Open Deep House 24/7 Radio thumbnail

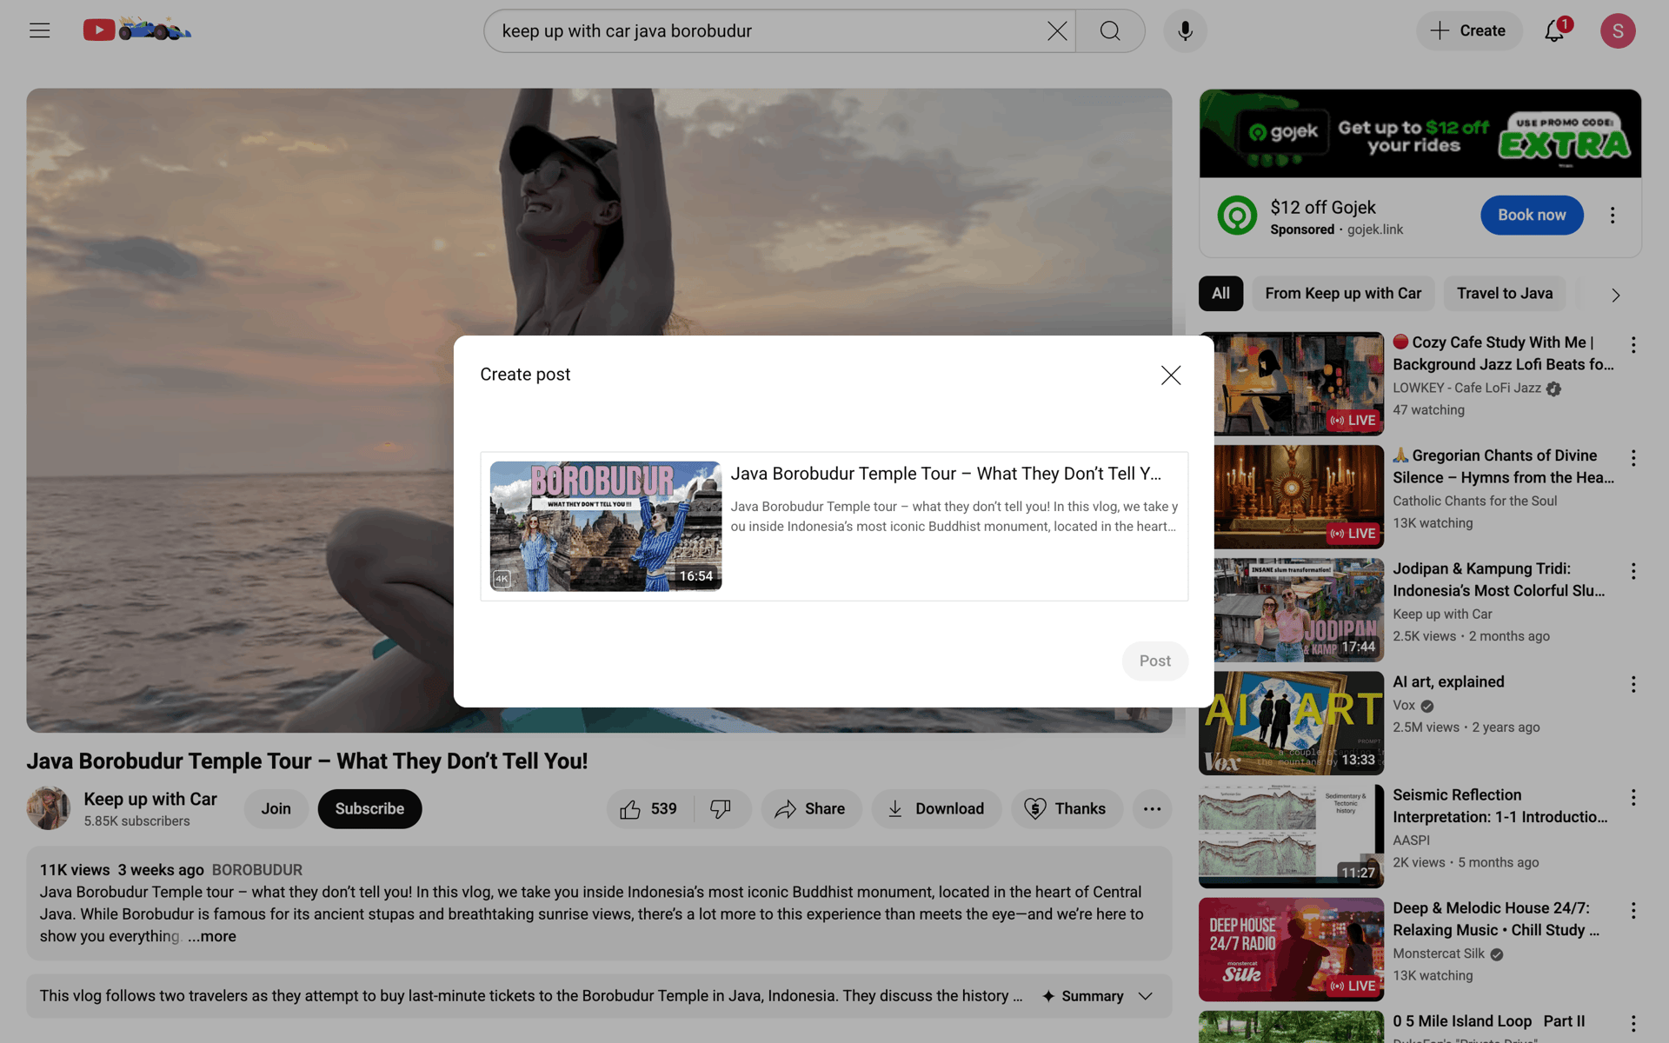coord(1291,948)
